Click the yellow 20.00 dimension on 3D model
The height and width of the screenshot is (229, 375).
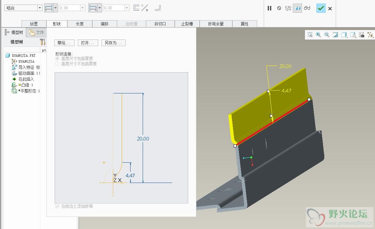285,66
